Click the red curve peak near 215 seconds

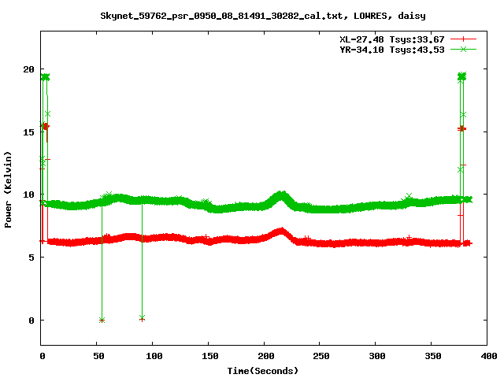point(282,231)
